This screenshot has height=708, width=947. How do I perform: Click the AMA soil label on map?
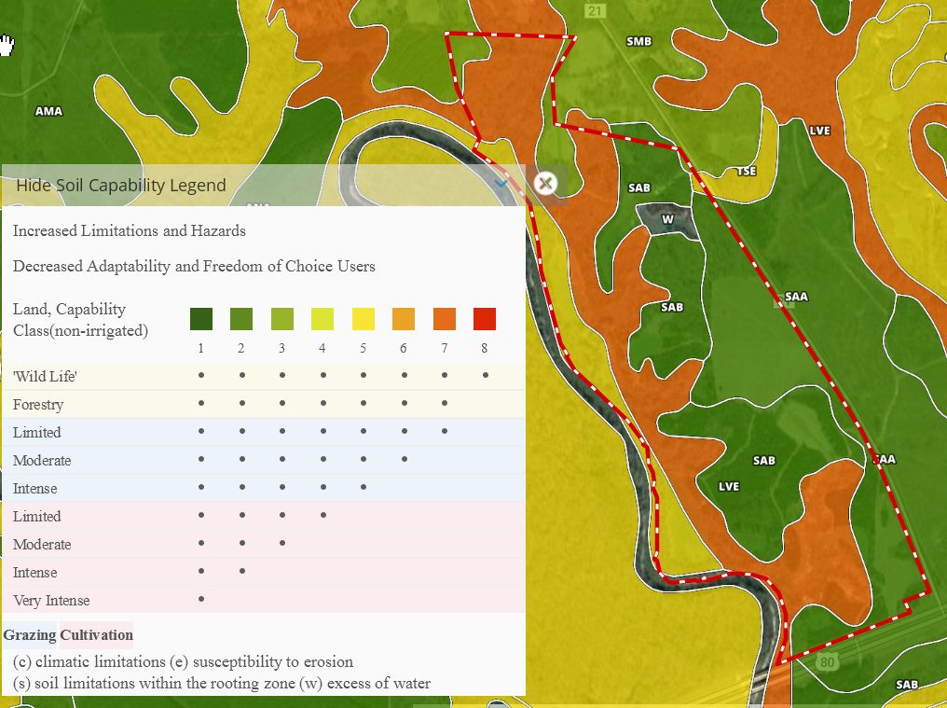tap(48, 111)
